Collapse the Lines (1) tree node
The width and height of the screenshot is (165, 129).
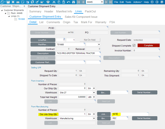tap(9, 16)
